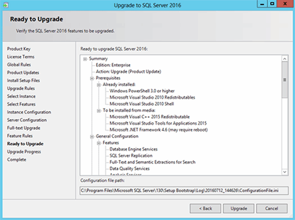
Task: Select the Complete step
Action: tap(16, 159)
